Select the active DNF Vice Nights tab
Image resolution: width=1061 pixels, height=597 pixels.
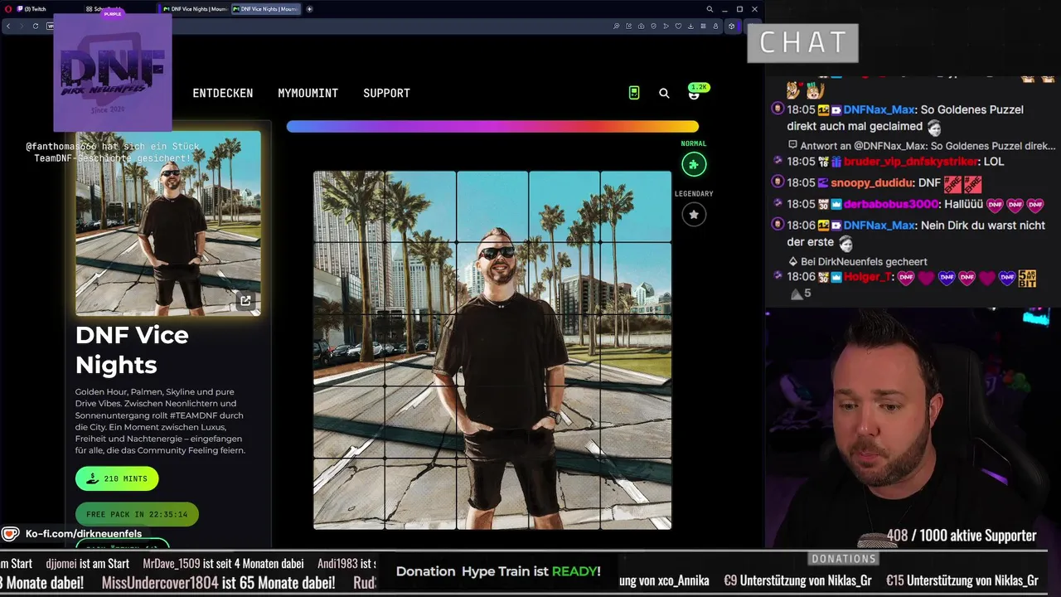click(265, 9)
